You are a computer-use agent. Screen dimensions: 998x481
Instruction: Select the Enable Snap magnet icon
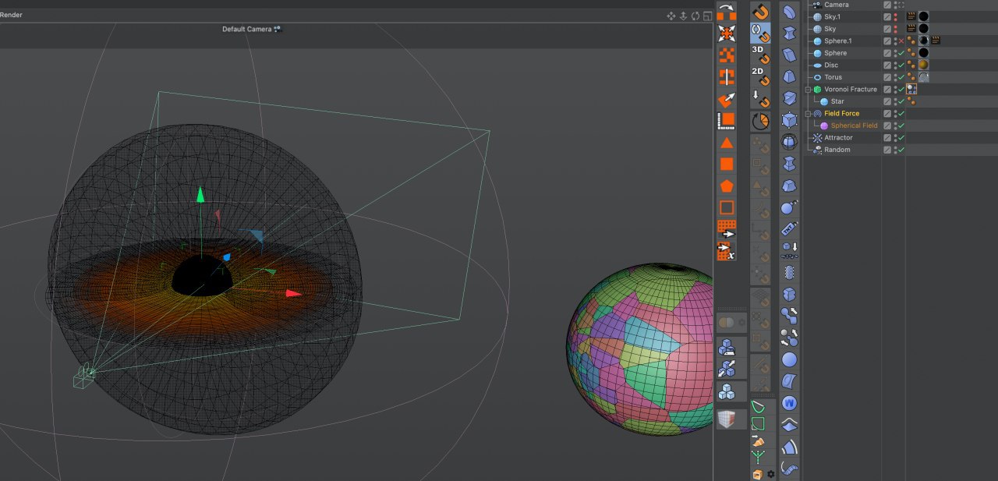coord(760,11)
